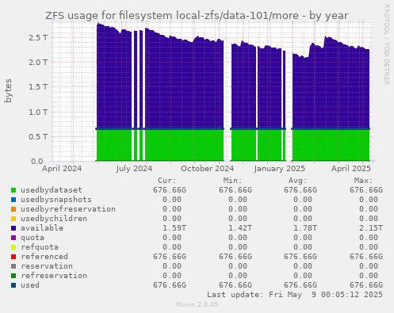Image resolution: width=394 pixels, height=313 pixels.
Task: Click the 1.5 T y-axis label
Action: (38, 87)
